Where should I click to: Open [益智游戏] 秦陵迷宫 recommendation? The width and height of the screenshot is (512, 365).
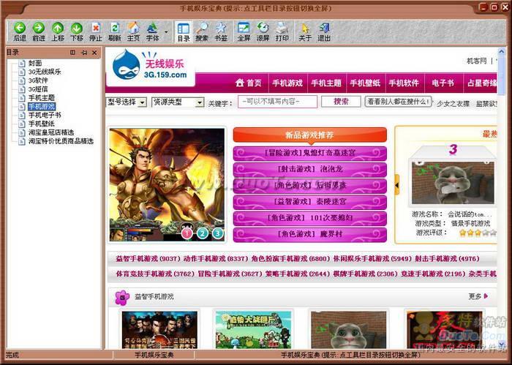click(310, 201)
